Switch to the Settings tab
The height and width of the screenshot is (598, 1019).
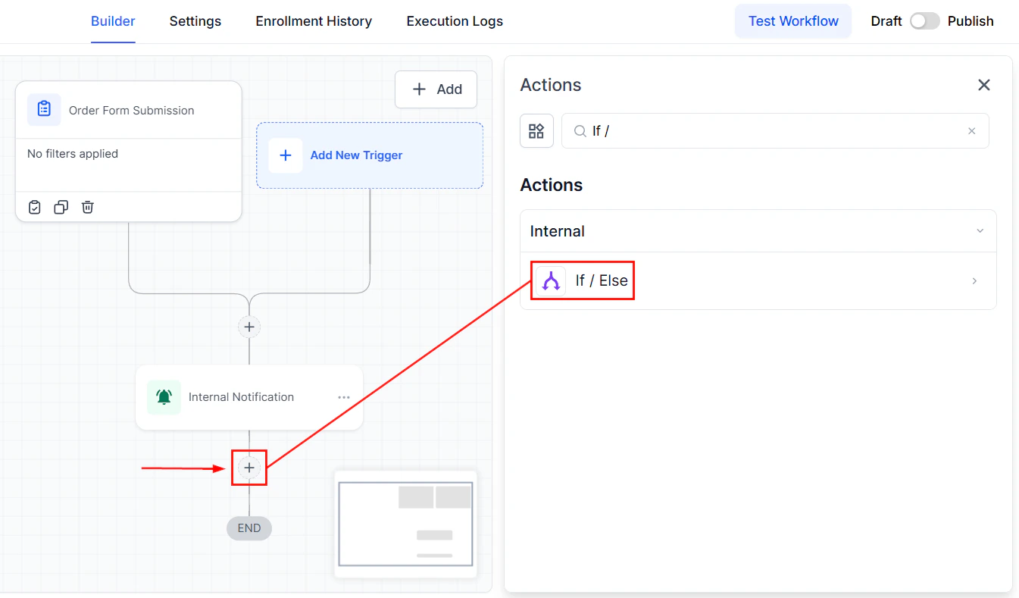(x=195, y=21)
